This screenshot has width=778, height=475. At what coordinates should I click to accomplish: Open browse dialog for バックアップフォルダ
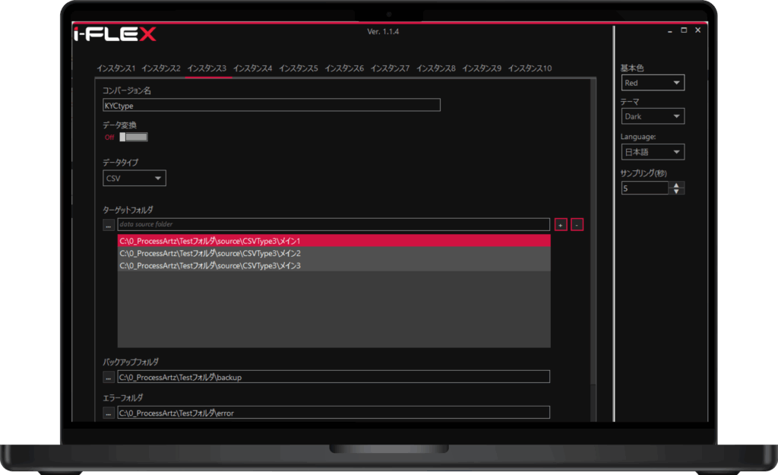(109, 377)
